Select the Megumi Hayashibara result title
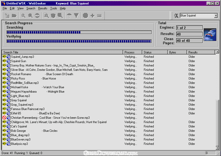221x156 pixels. (38, 92)
